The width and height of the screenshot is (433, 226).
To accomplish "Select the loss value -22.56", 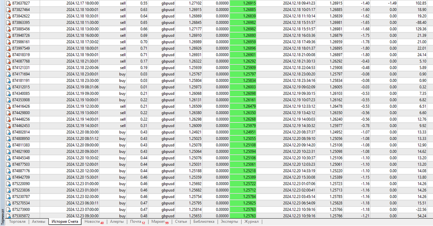I will tap(421, 210).
